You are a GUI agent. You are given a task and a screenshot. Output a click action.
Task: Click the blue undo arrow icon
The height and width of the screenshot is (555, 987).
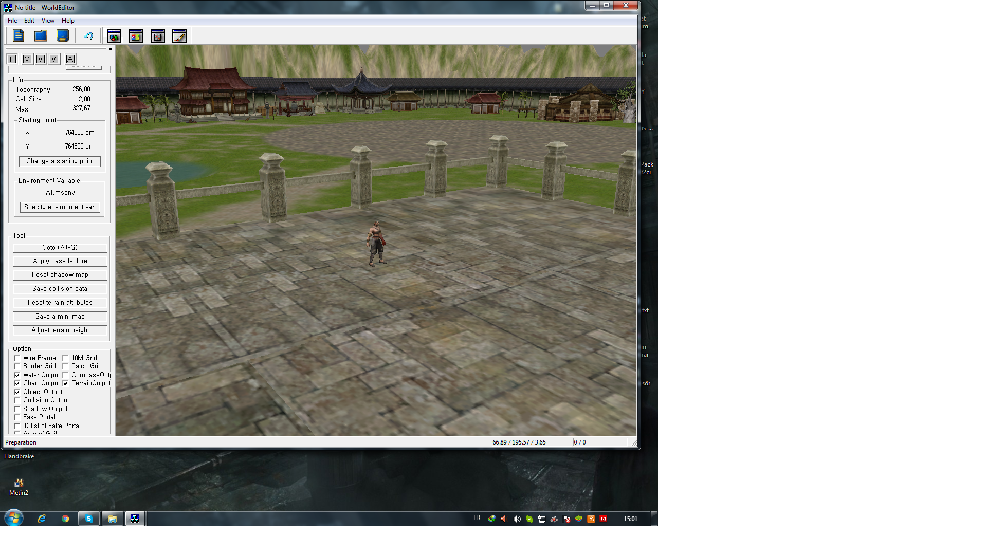tap(88, 36)
